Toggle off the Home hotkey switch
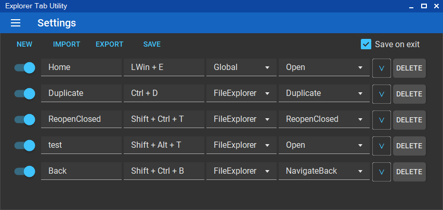 click(x=25, y=67)
